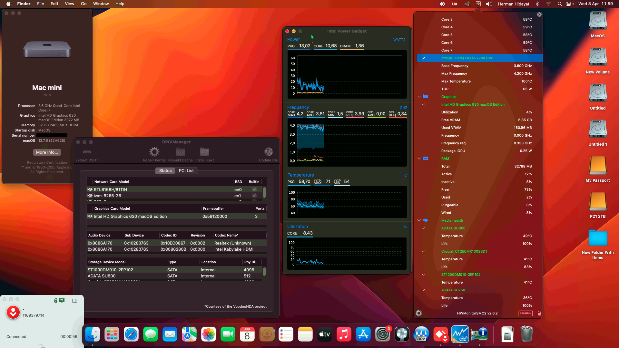Select the Status tab in DPCIManager

pos(165,170)
